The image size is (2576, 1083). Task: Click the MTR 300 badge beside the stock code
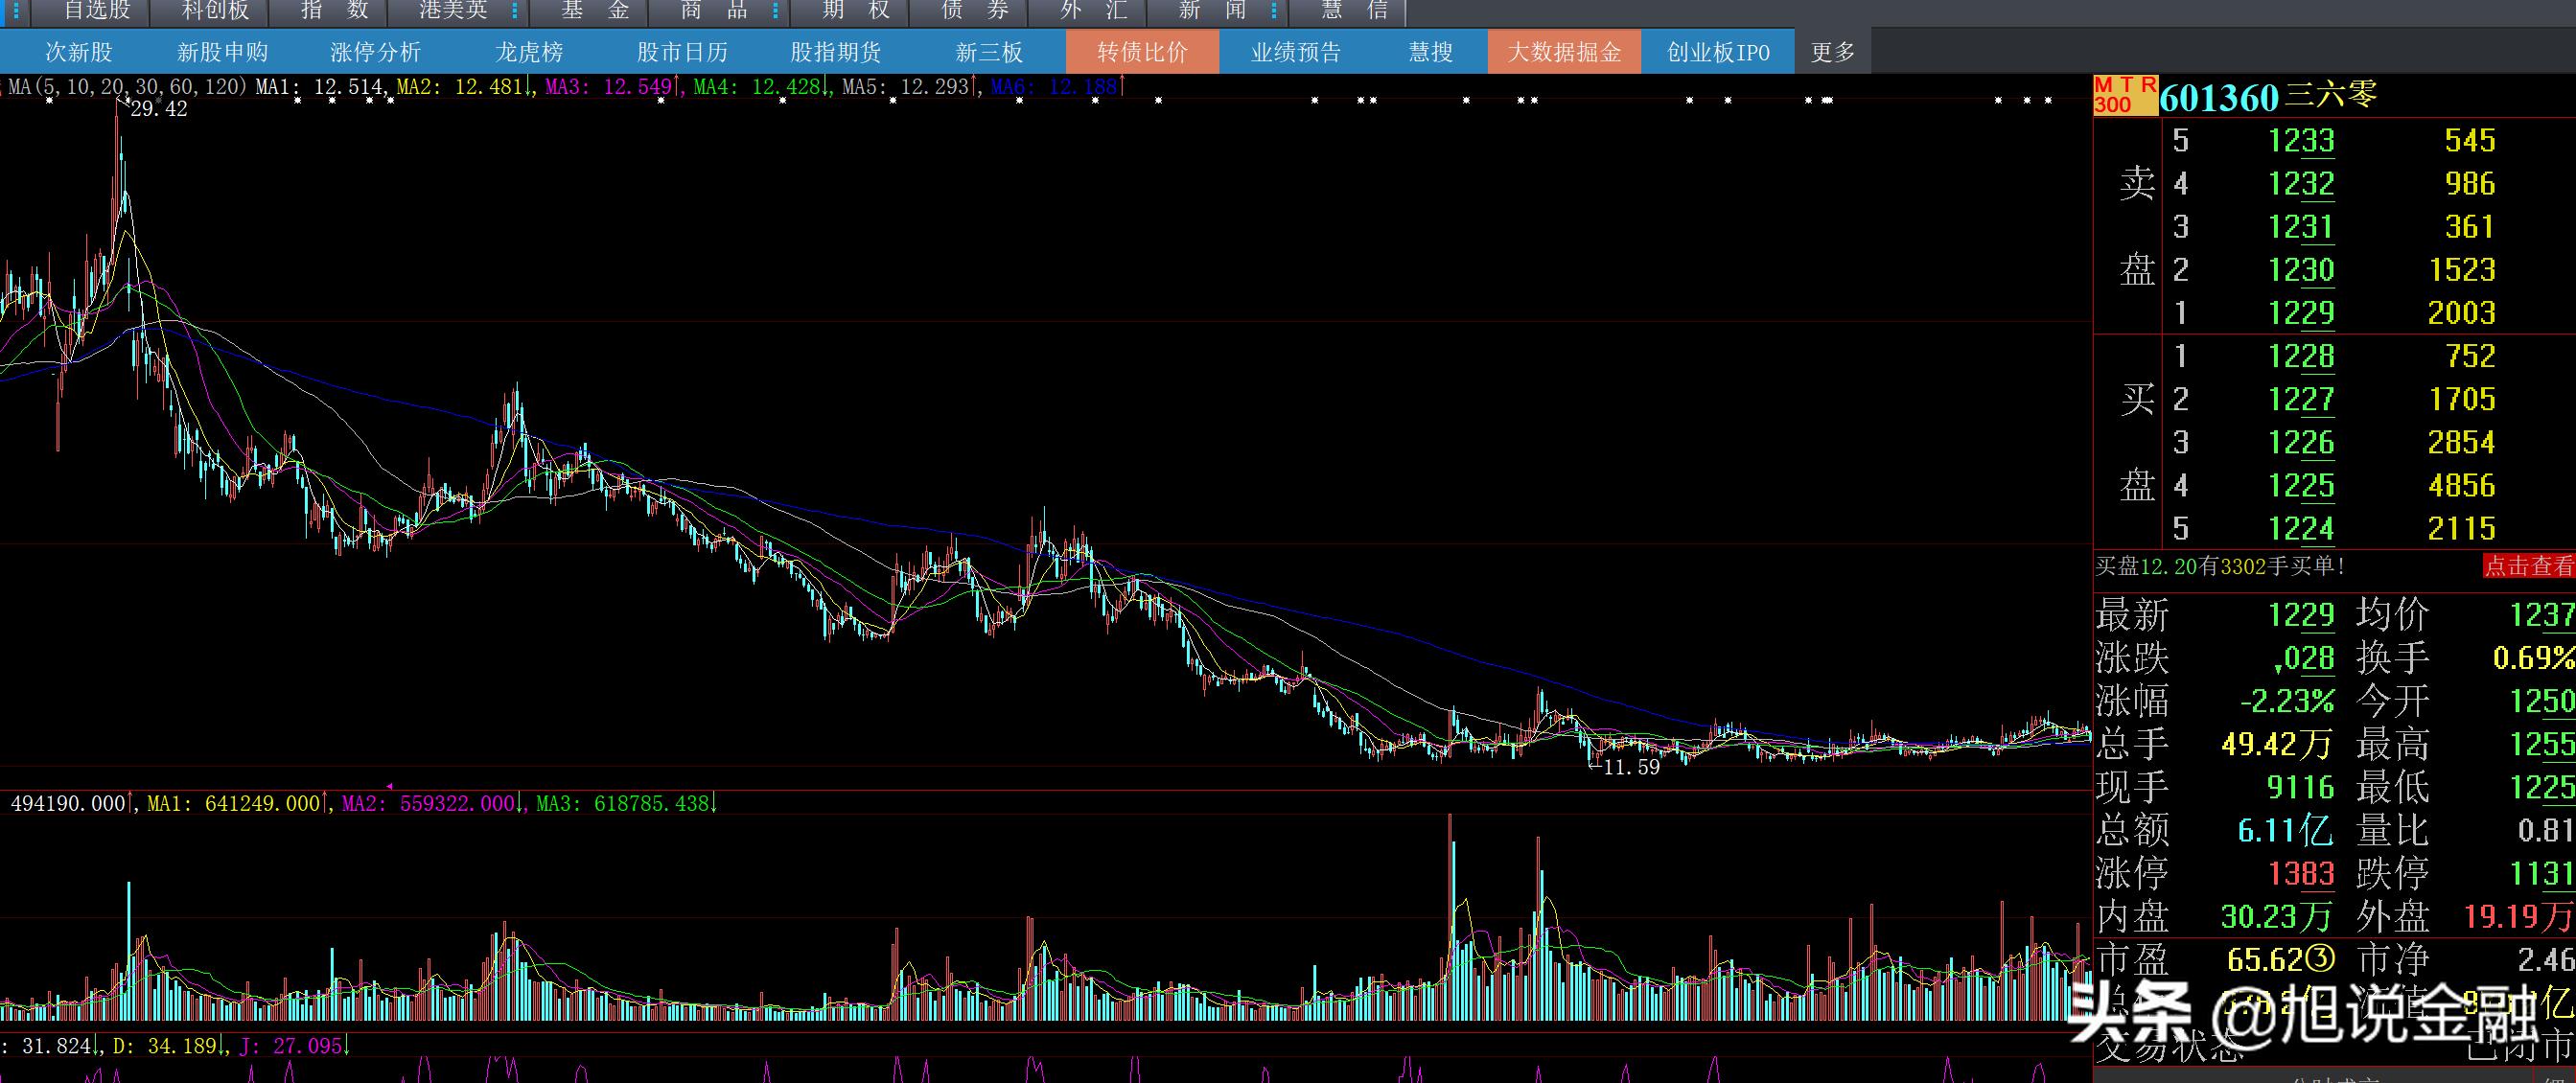[x=2125, y=95]
